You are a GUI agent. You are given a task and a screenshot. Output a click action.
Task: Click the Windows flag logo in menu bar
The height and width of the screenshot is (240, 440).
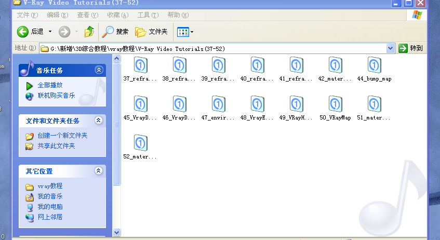(x=417, y=15)
